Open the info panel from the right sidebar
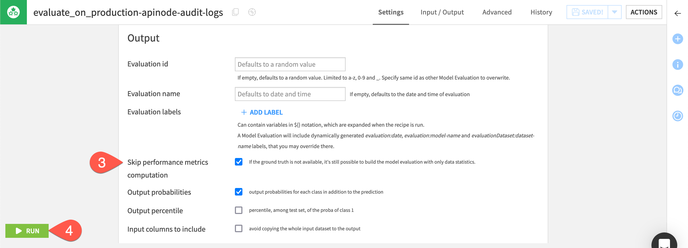The height and width of the screenshot is (248, 688). click(x=678, y=65)
